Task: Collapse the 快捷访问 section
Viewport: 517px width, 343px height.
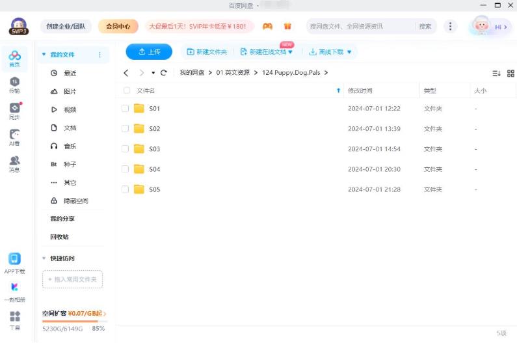Action: coord(44,258)
